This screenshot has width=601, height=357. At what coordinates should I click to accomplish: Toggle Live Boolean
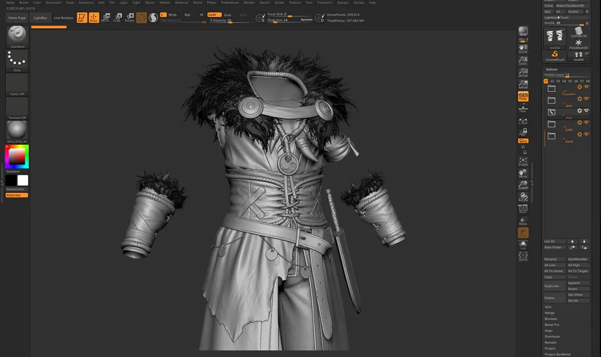point(63,18)
